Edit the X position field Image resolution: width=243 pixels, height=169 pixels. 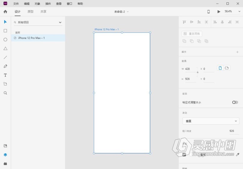point(209,69)
